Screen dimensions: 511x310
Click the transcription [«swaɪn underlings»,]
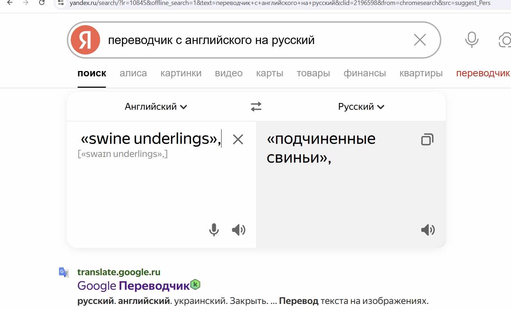123,154
